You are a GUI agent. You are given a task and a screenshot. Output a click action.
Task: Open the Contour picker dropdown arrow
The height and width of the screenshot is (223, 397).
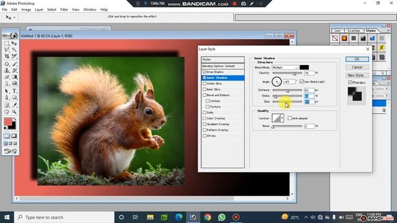pos(282,118)
